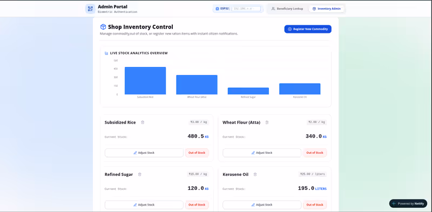432x212 pixels.
Task: Adjust stock for Wheat Flour (Atta)
Action: [x=262, y=153]
